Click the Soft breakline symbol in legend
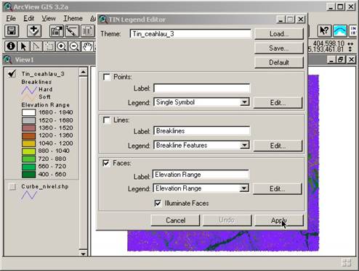 tap(29, 97)
